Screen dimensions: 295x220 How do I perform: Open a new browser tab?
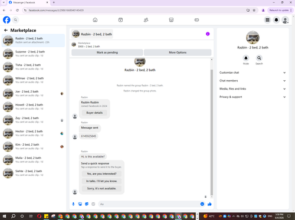(54, 2)
